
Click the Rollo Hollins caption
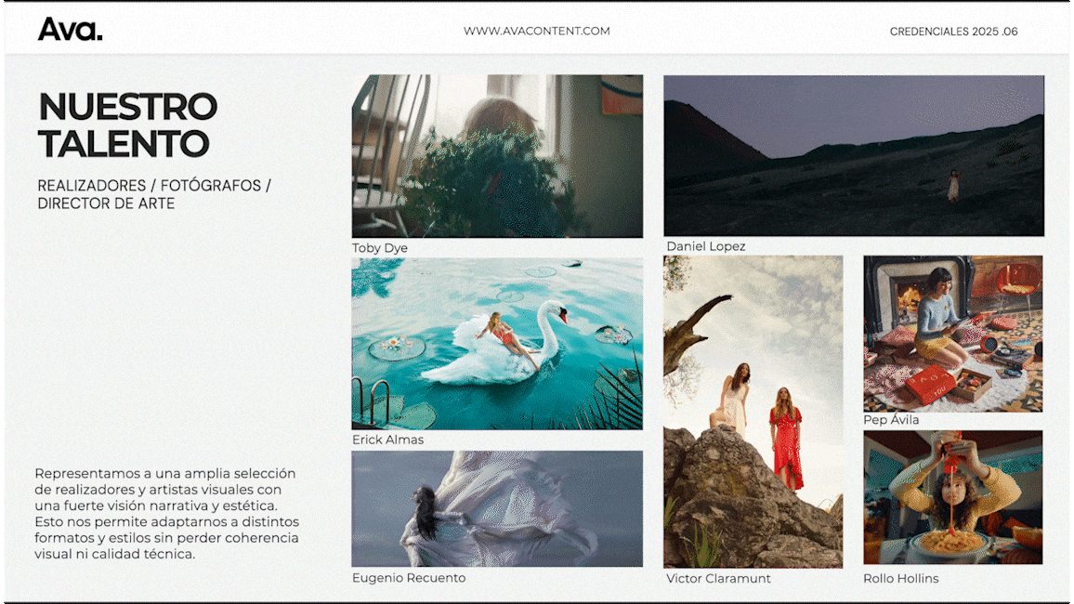tap(900, 578)
